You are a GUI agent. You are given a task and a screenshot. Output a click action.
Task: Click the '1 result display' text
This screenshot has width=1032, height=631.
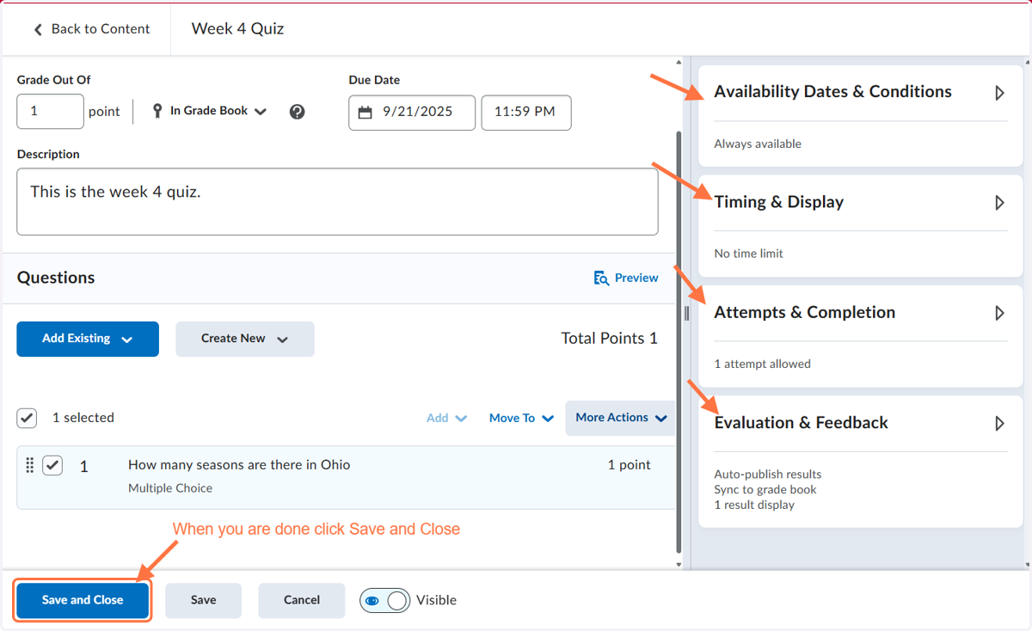pos(754,505)
